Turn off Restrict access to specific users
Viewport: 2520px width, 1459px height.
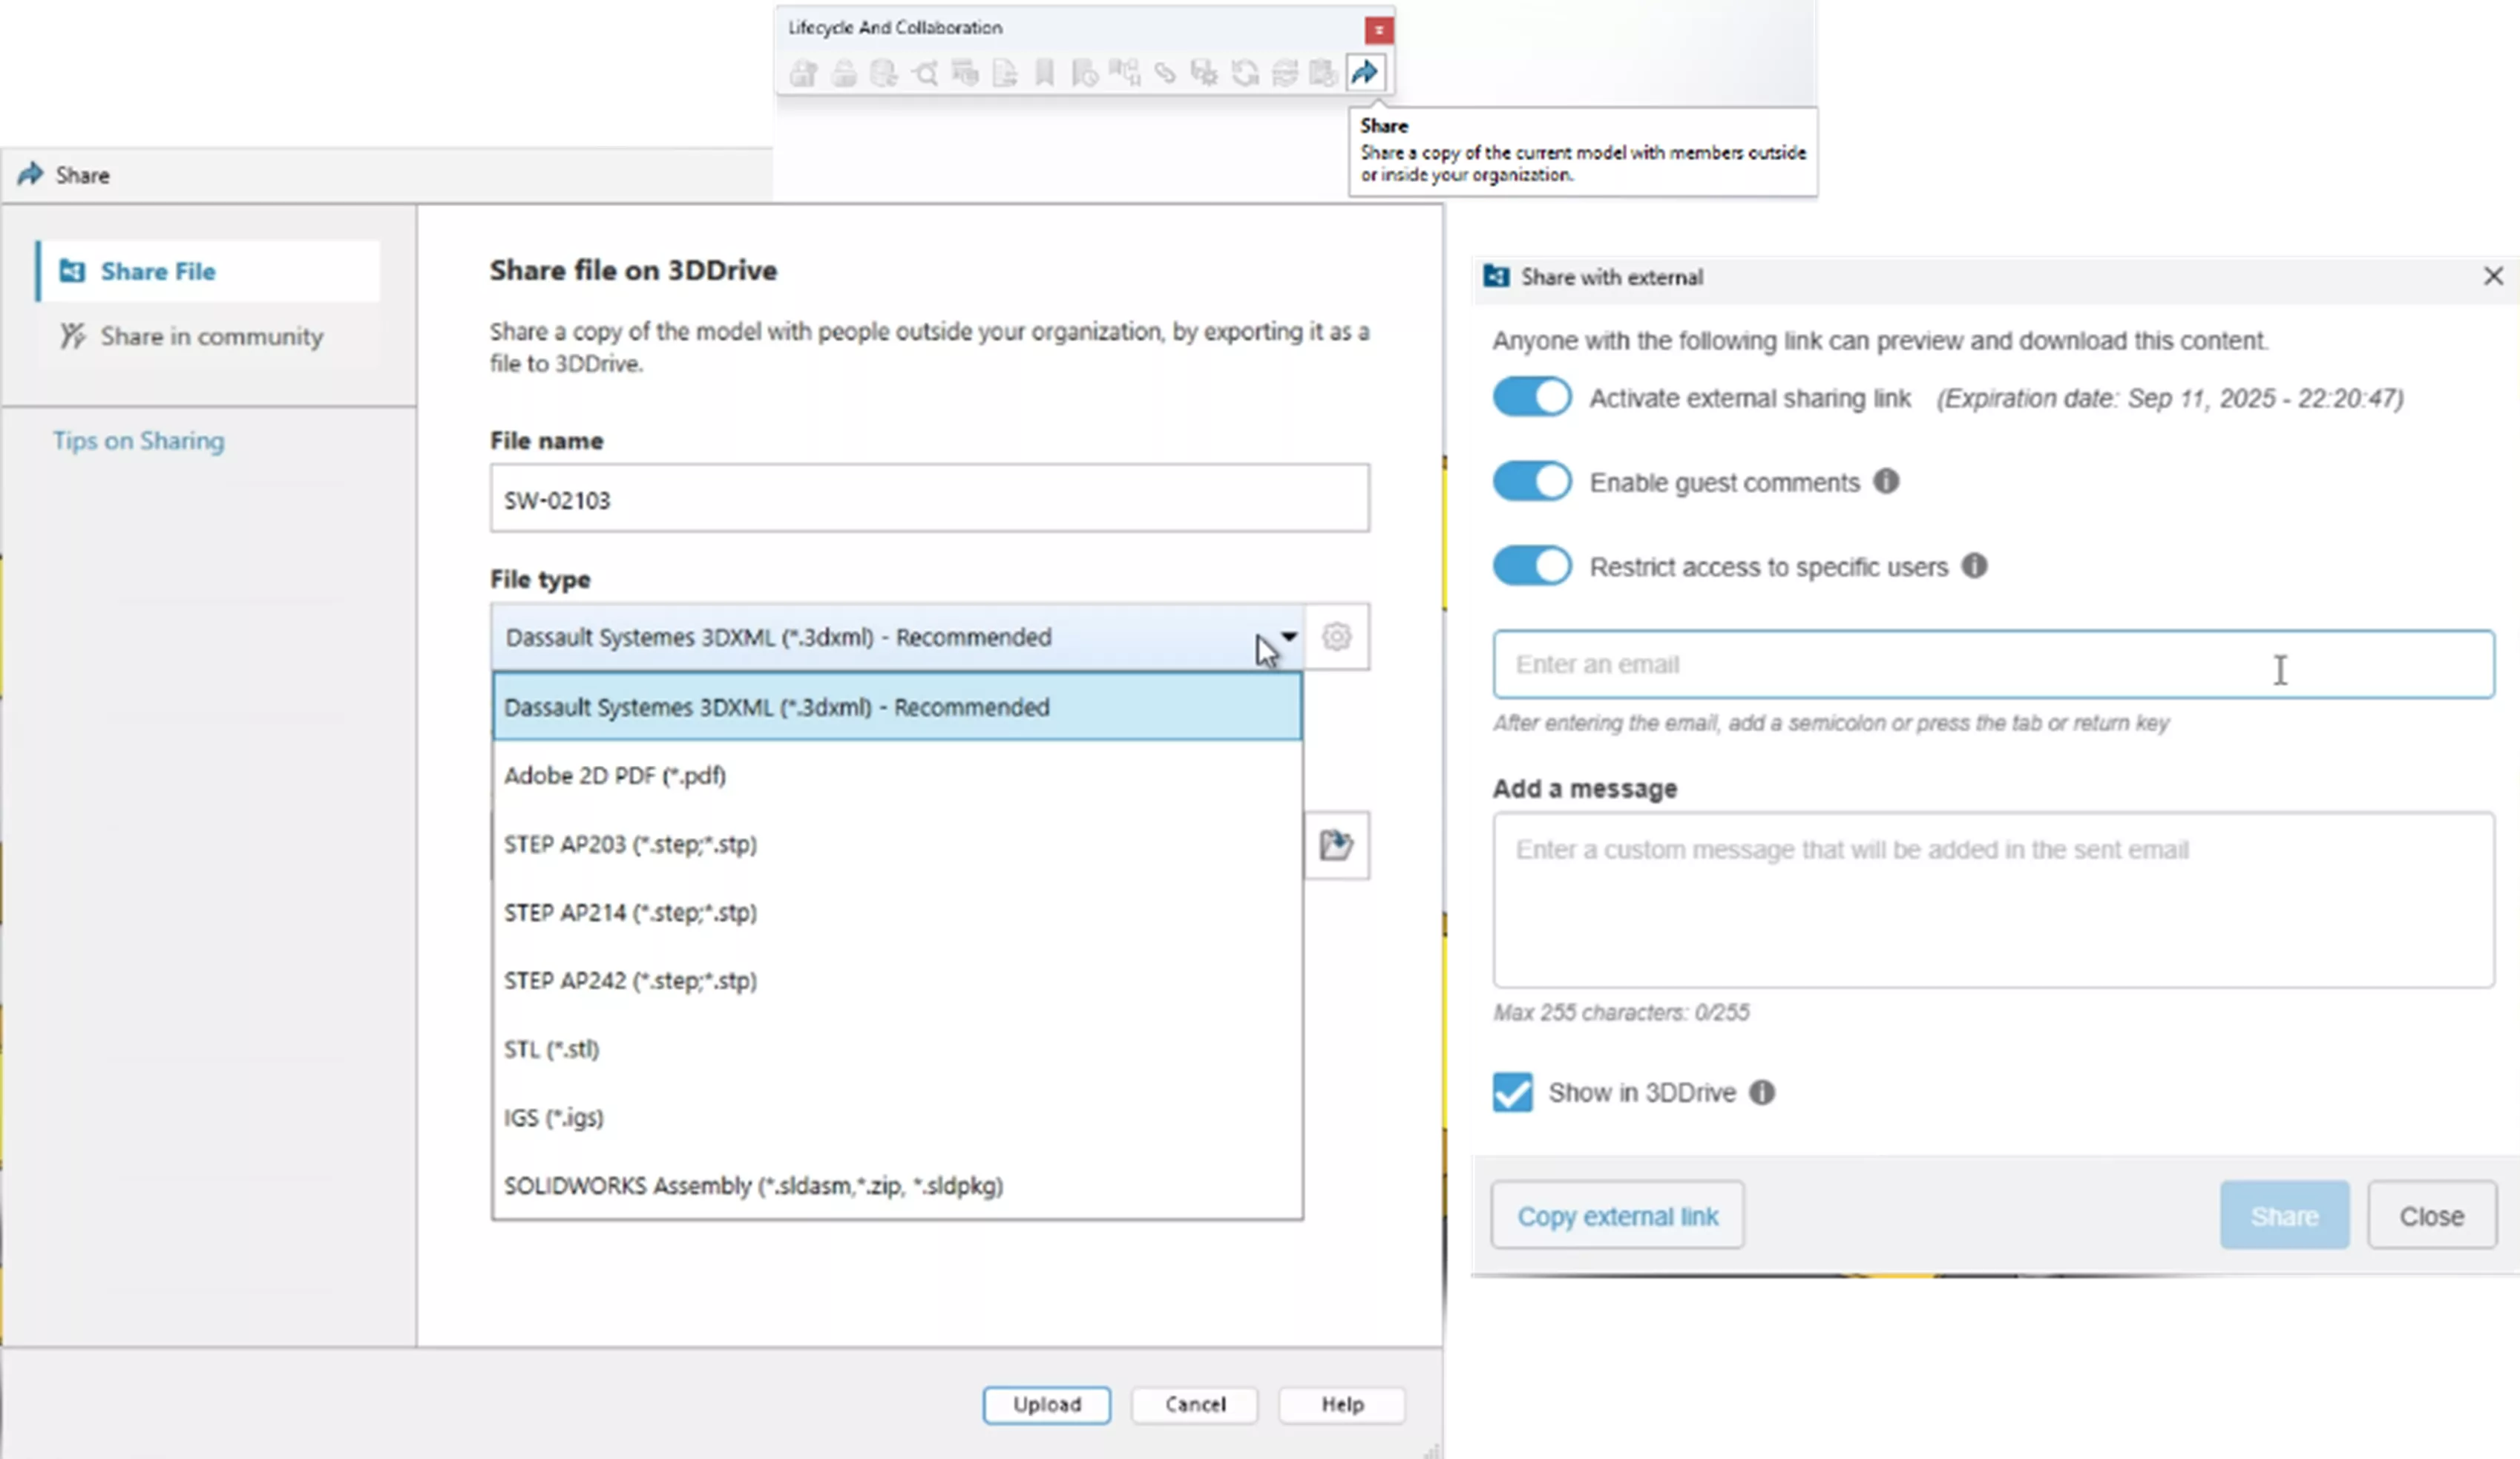coord(1531,565)
